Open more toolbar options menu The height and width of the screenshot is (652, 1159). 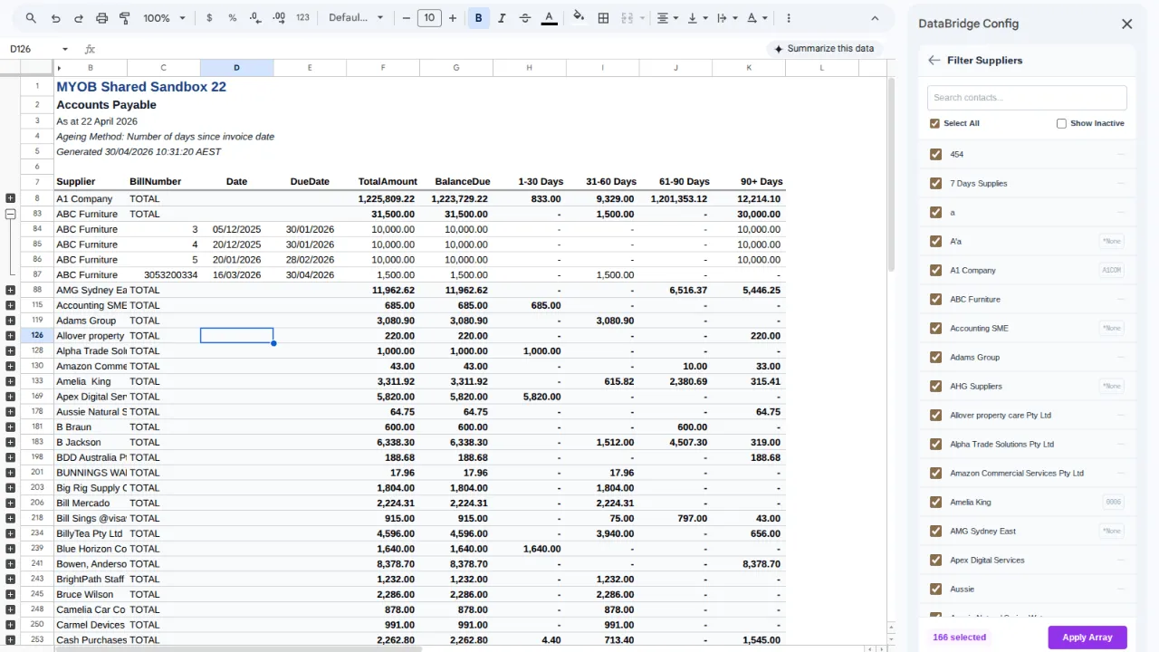[x=789, y=18]
